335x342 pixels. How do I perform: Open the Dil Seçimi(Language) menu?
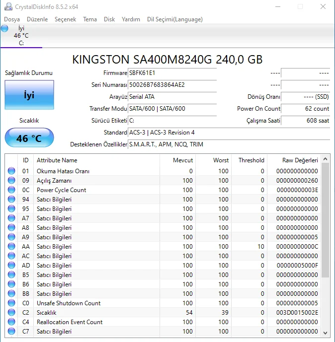[x=174, y=19]
